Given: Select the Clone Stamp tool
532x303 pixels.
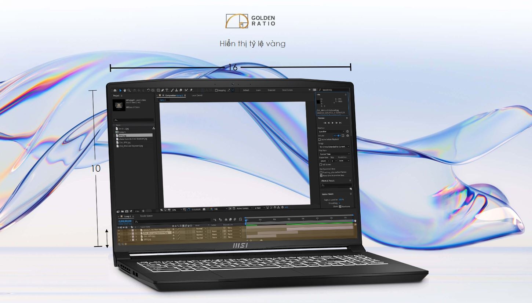Looking at the screenshot, I should [x=176, y=90].
